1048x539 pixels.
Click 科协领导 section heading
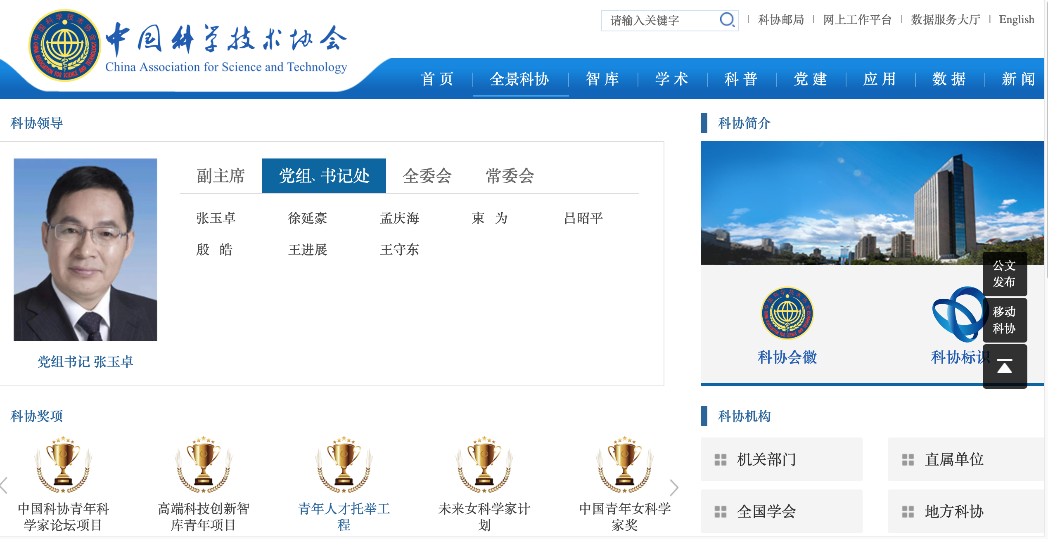(36, 123)
